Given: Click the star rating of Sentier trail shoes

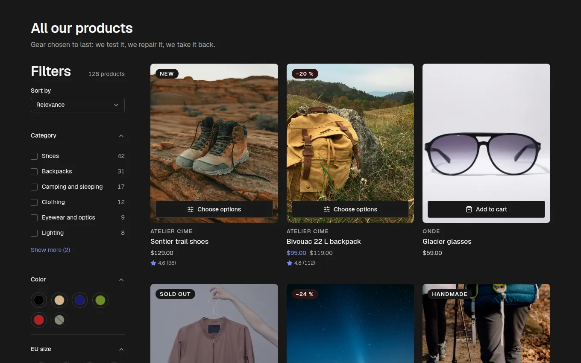Looking at the screenshot, I should coord(163,263).
